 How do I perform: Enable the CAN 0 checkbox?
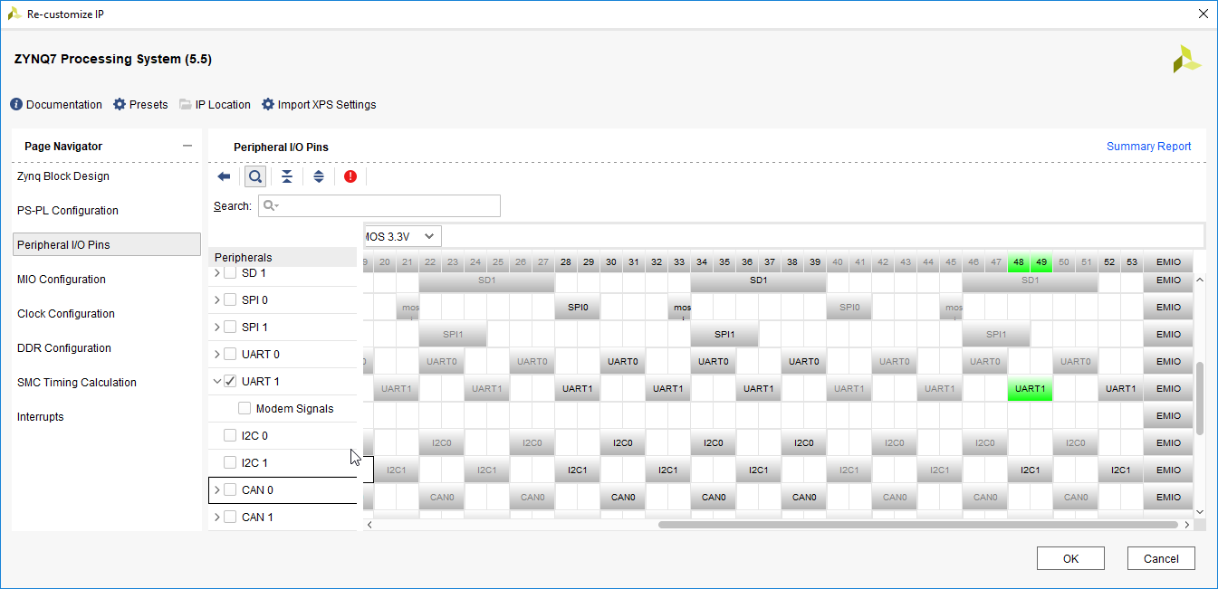point(230,489)
